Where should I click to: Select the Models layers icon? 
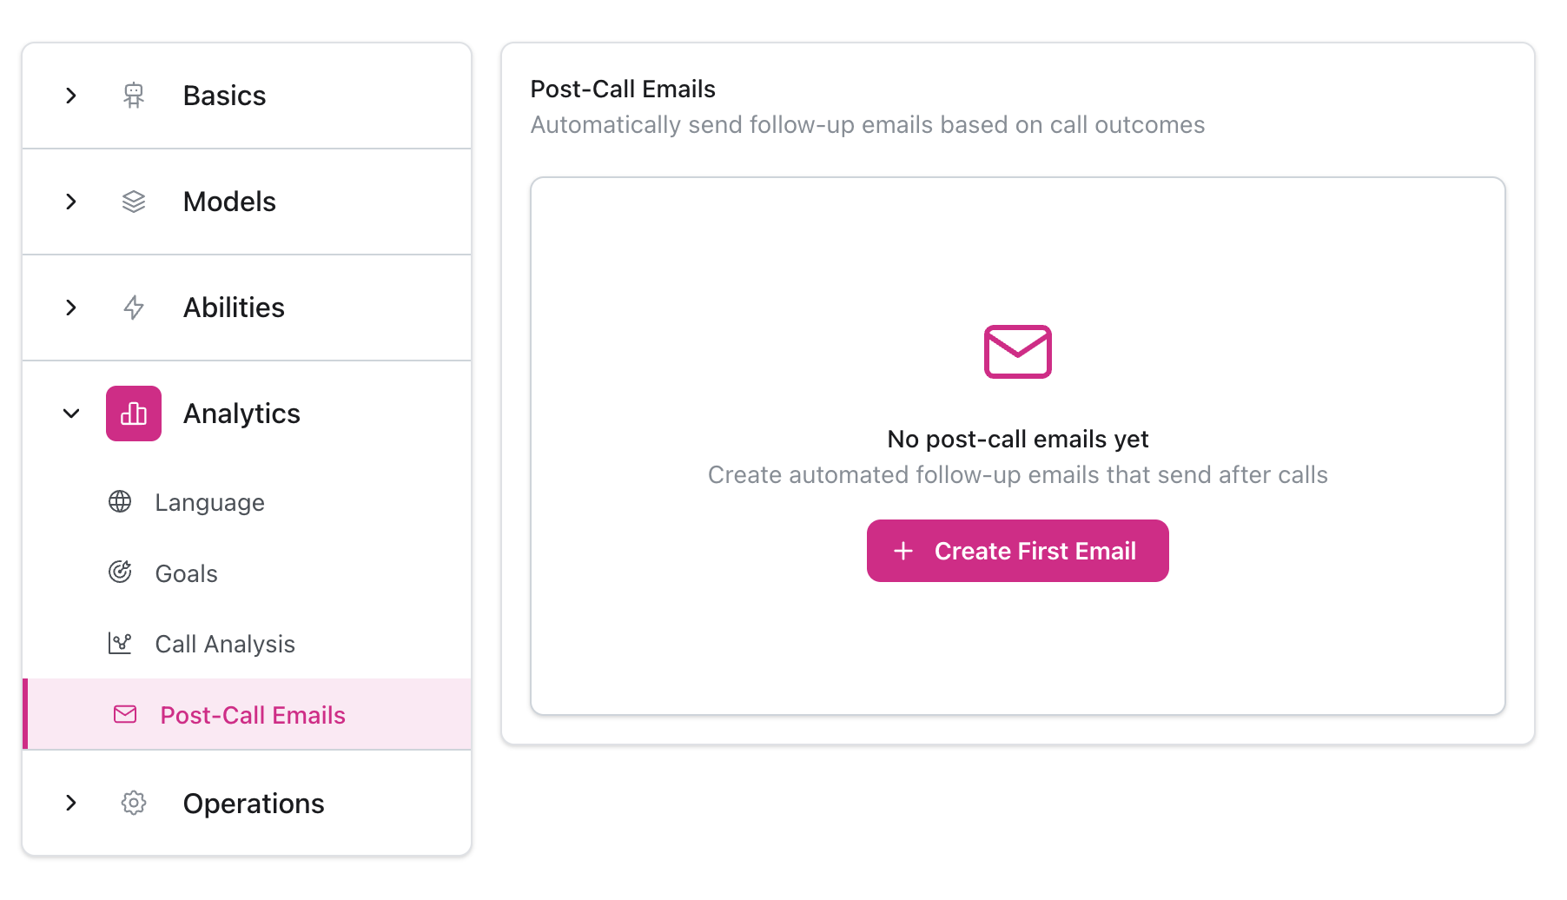coord(133,202)
